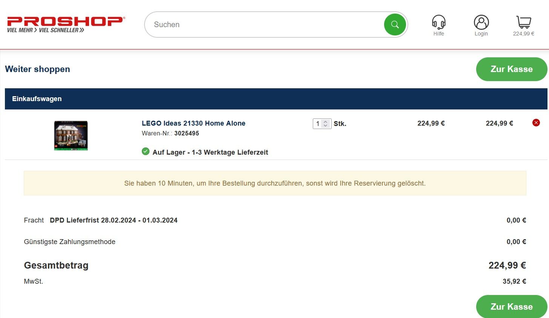Click the Gesamtbetrag label
The width and height of the screenshot is (549, 318).
click(56, 266)
